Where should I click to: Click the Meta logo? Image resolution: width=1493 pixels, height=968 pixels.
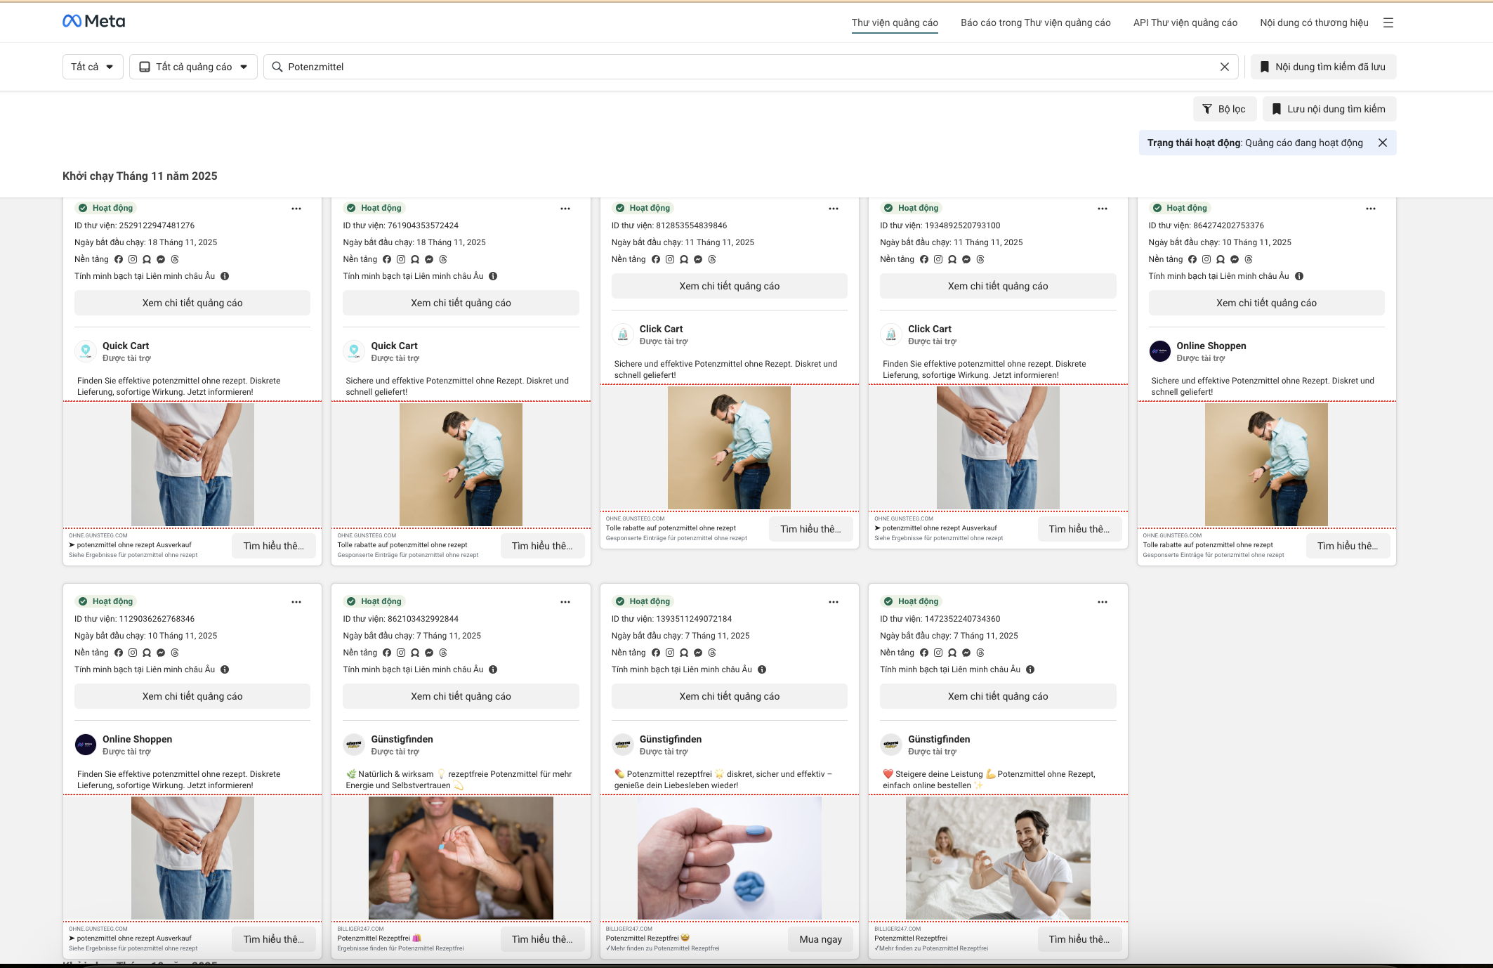(93, 21)
